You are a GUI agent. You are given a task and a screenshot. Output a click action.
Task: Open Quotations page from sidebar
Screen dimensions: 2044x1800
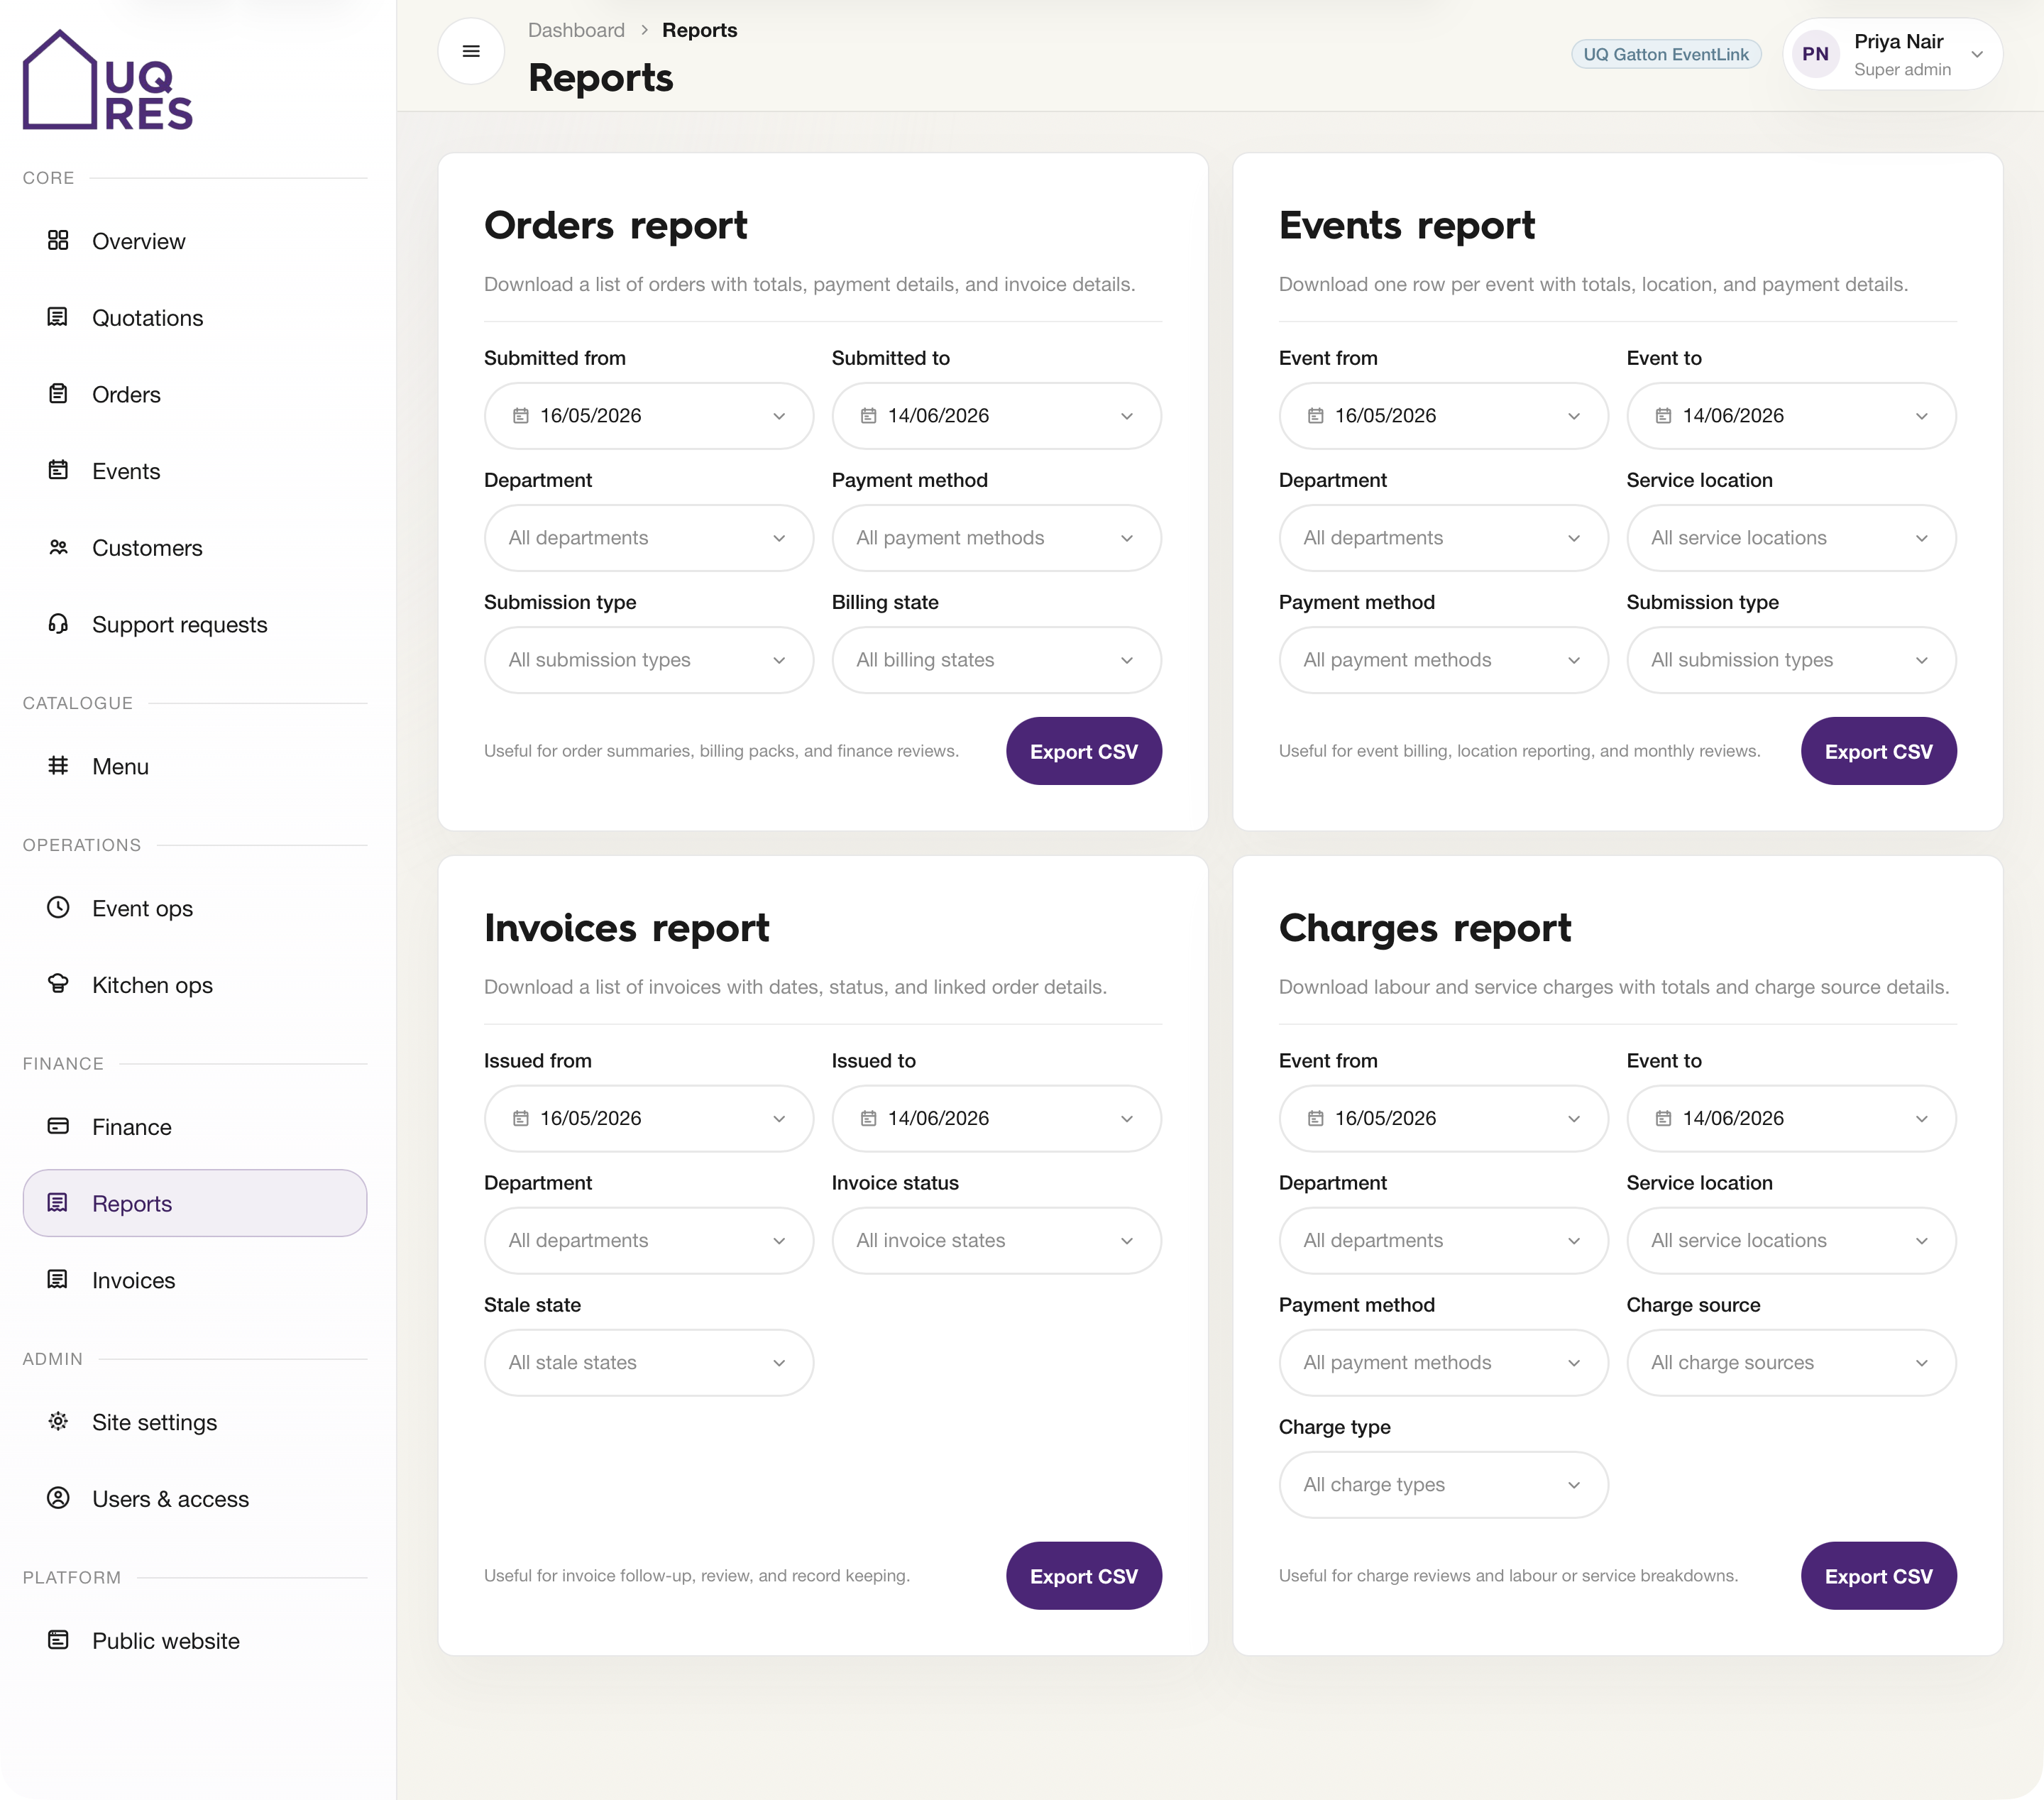[x=195, y=318]
